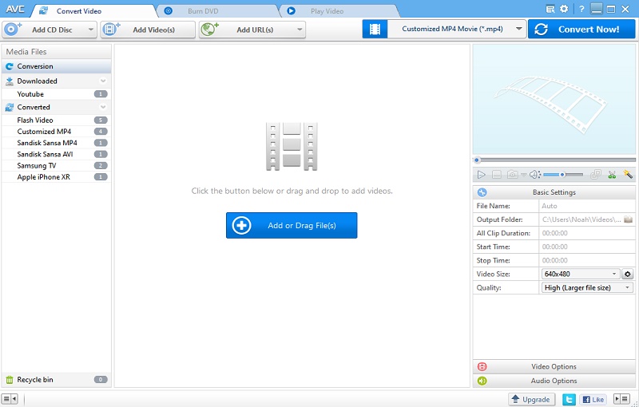Click Add or Drag File(s) button

pos(292,226)
